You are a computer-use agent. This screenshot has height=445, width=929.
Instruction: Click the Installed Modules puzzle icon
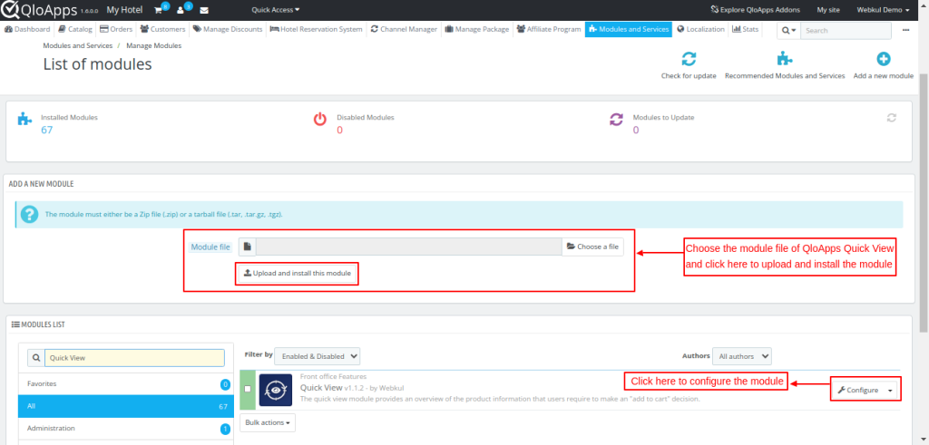[x=24, y=119]
